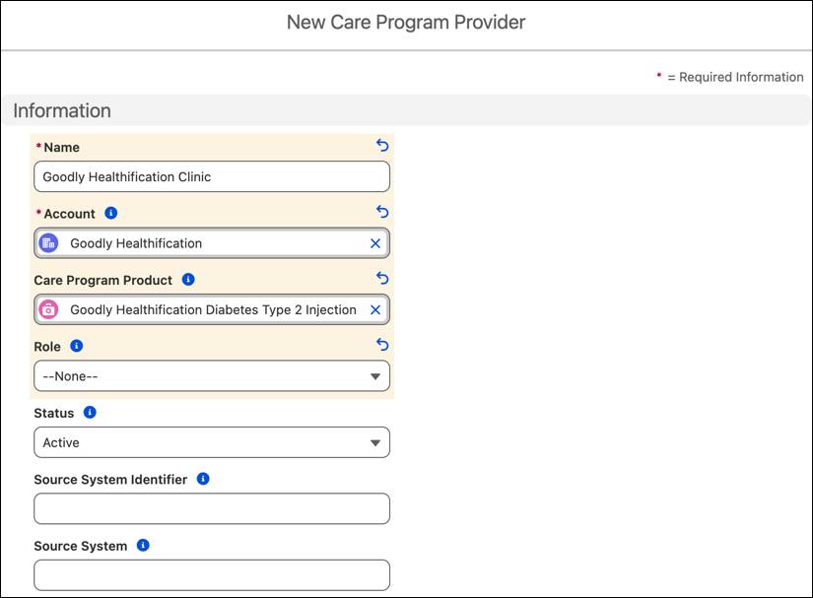
Task: Click the account type icon beside Goodly Healthification
Action: click(50, 242)
